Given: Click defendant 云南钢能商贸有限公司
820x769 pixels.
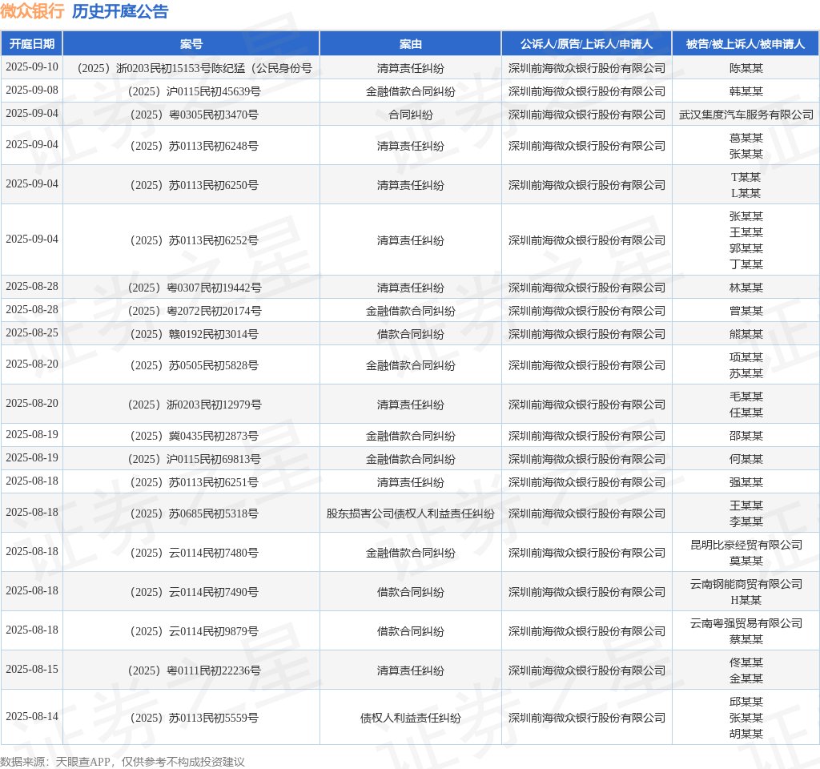Looking at the screenshot, I should (x=746, y=584).
